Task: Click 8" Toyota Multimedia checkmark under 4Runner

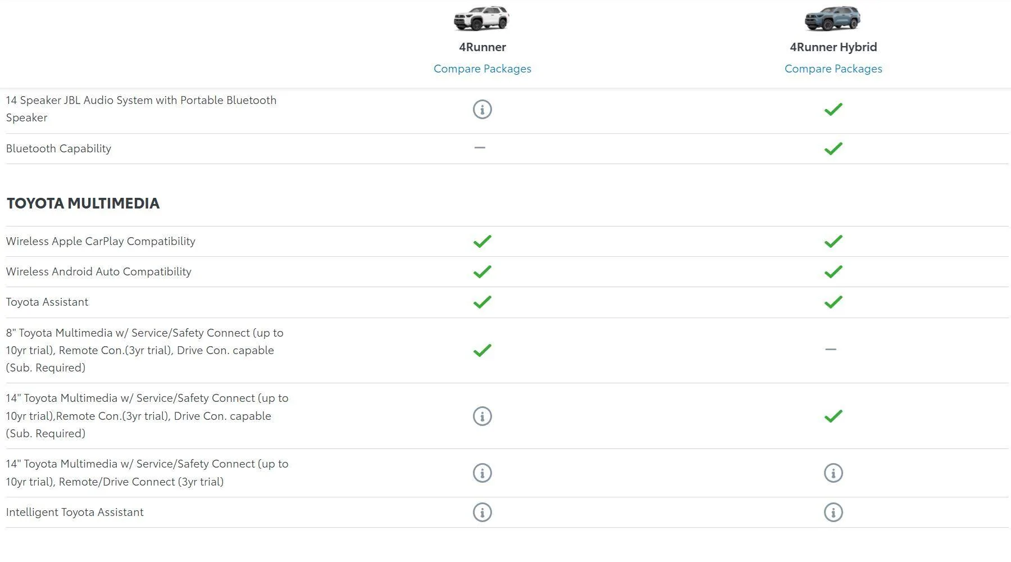Action: coord(482,351)
